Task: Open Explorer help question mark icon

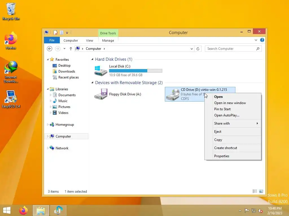Action: coord(262,40)
